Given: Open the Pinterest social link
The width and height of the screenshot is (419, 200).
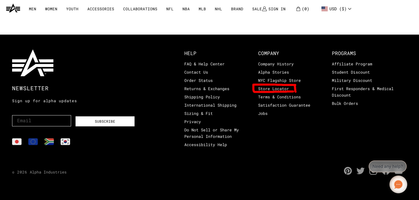Looking at the screenshot, I should [348, 171].
